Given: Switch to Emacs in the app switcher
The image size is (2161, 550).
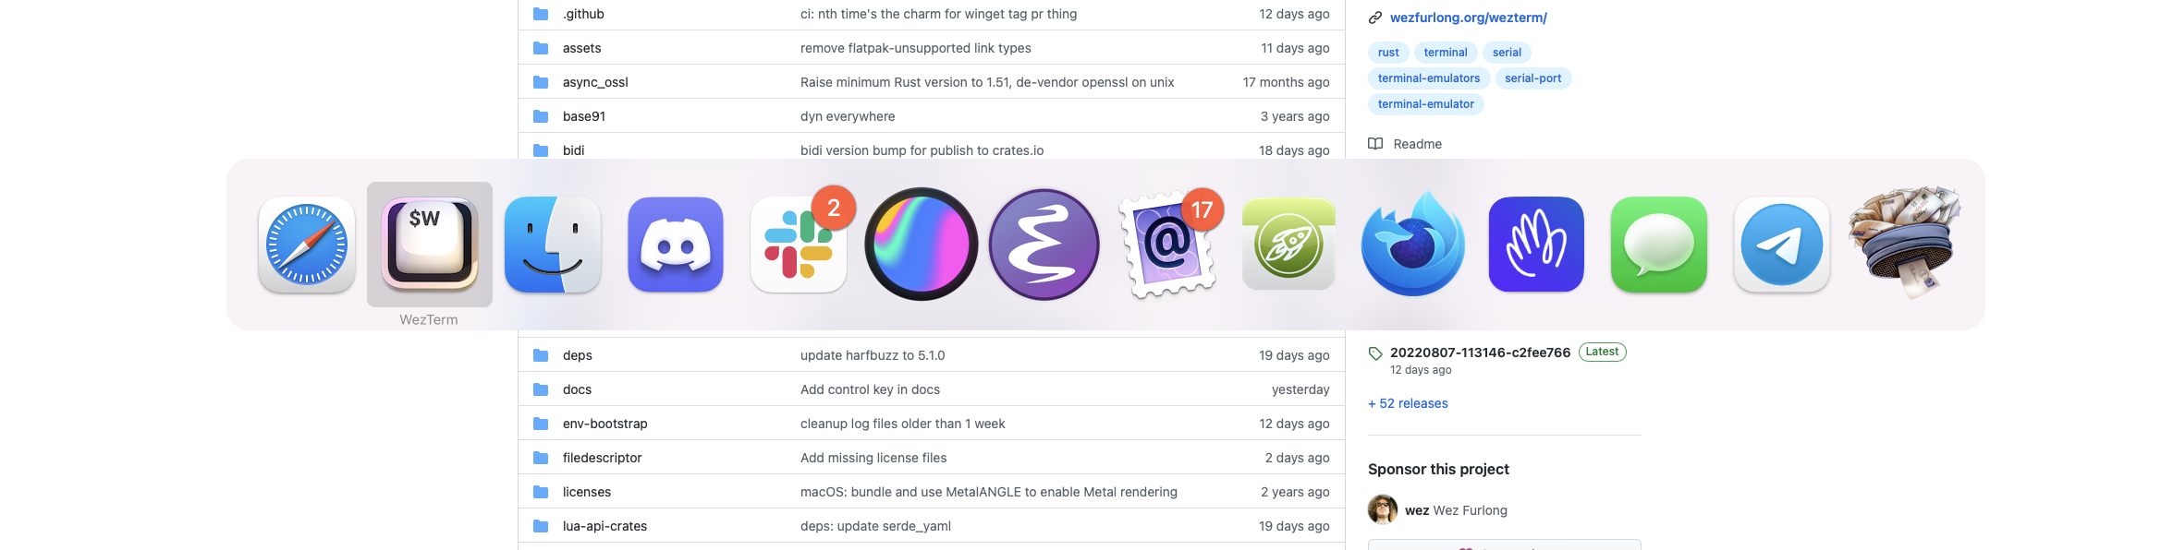Looking at the screenshot, I should (x=1044, y=245).
